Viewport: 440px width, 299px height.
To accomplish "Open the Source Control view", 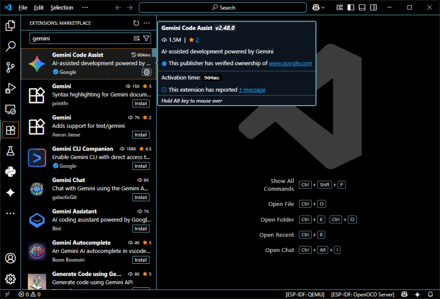I will [10, 67].
